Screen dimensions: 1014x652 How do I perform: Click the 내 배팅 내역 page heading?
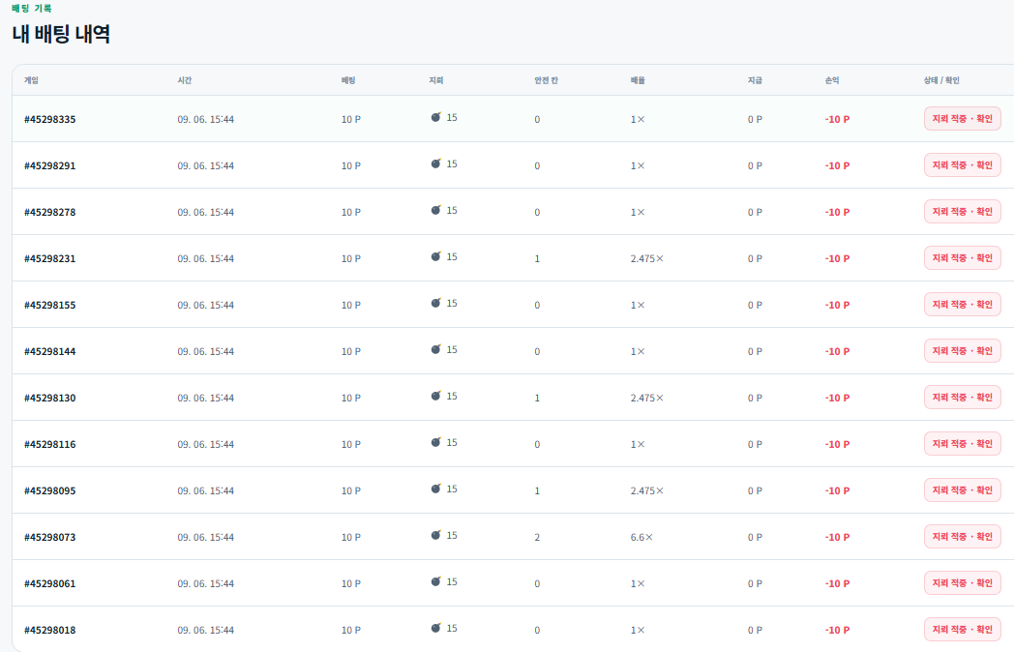tap(61, 34)
